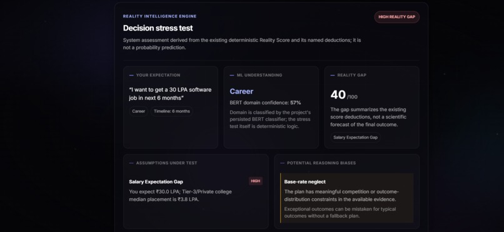Click the YOUR EXPECTATION card label
Viewport: 504px width, 232px height.
[x=158, y=75]
